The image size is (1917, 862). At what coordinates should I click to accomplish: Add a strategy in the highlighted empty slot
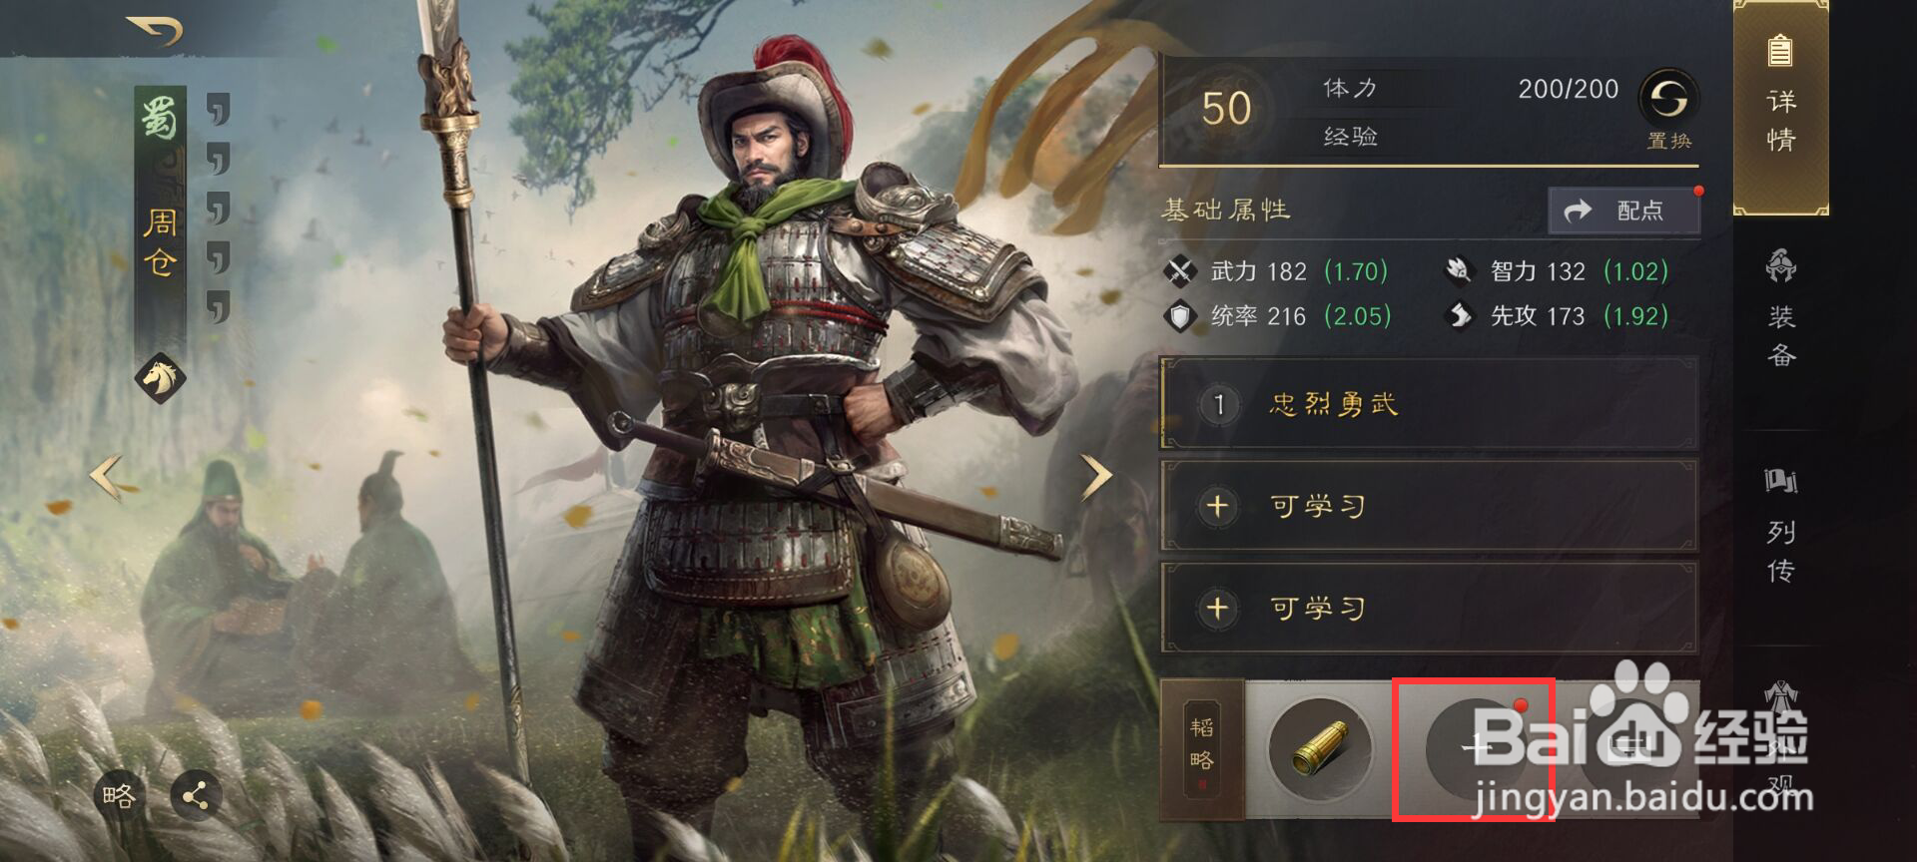1475,749
